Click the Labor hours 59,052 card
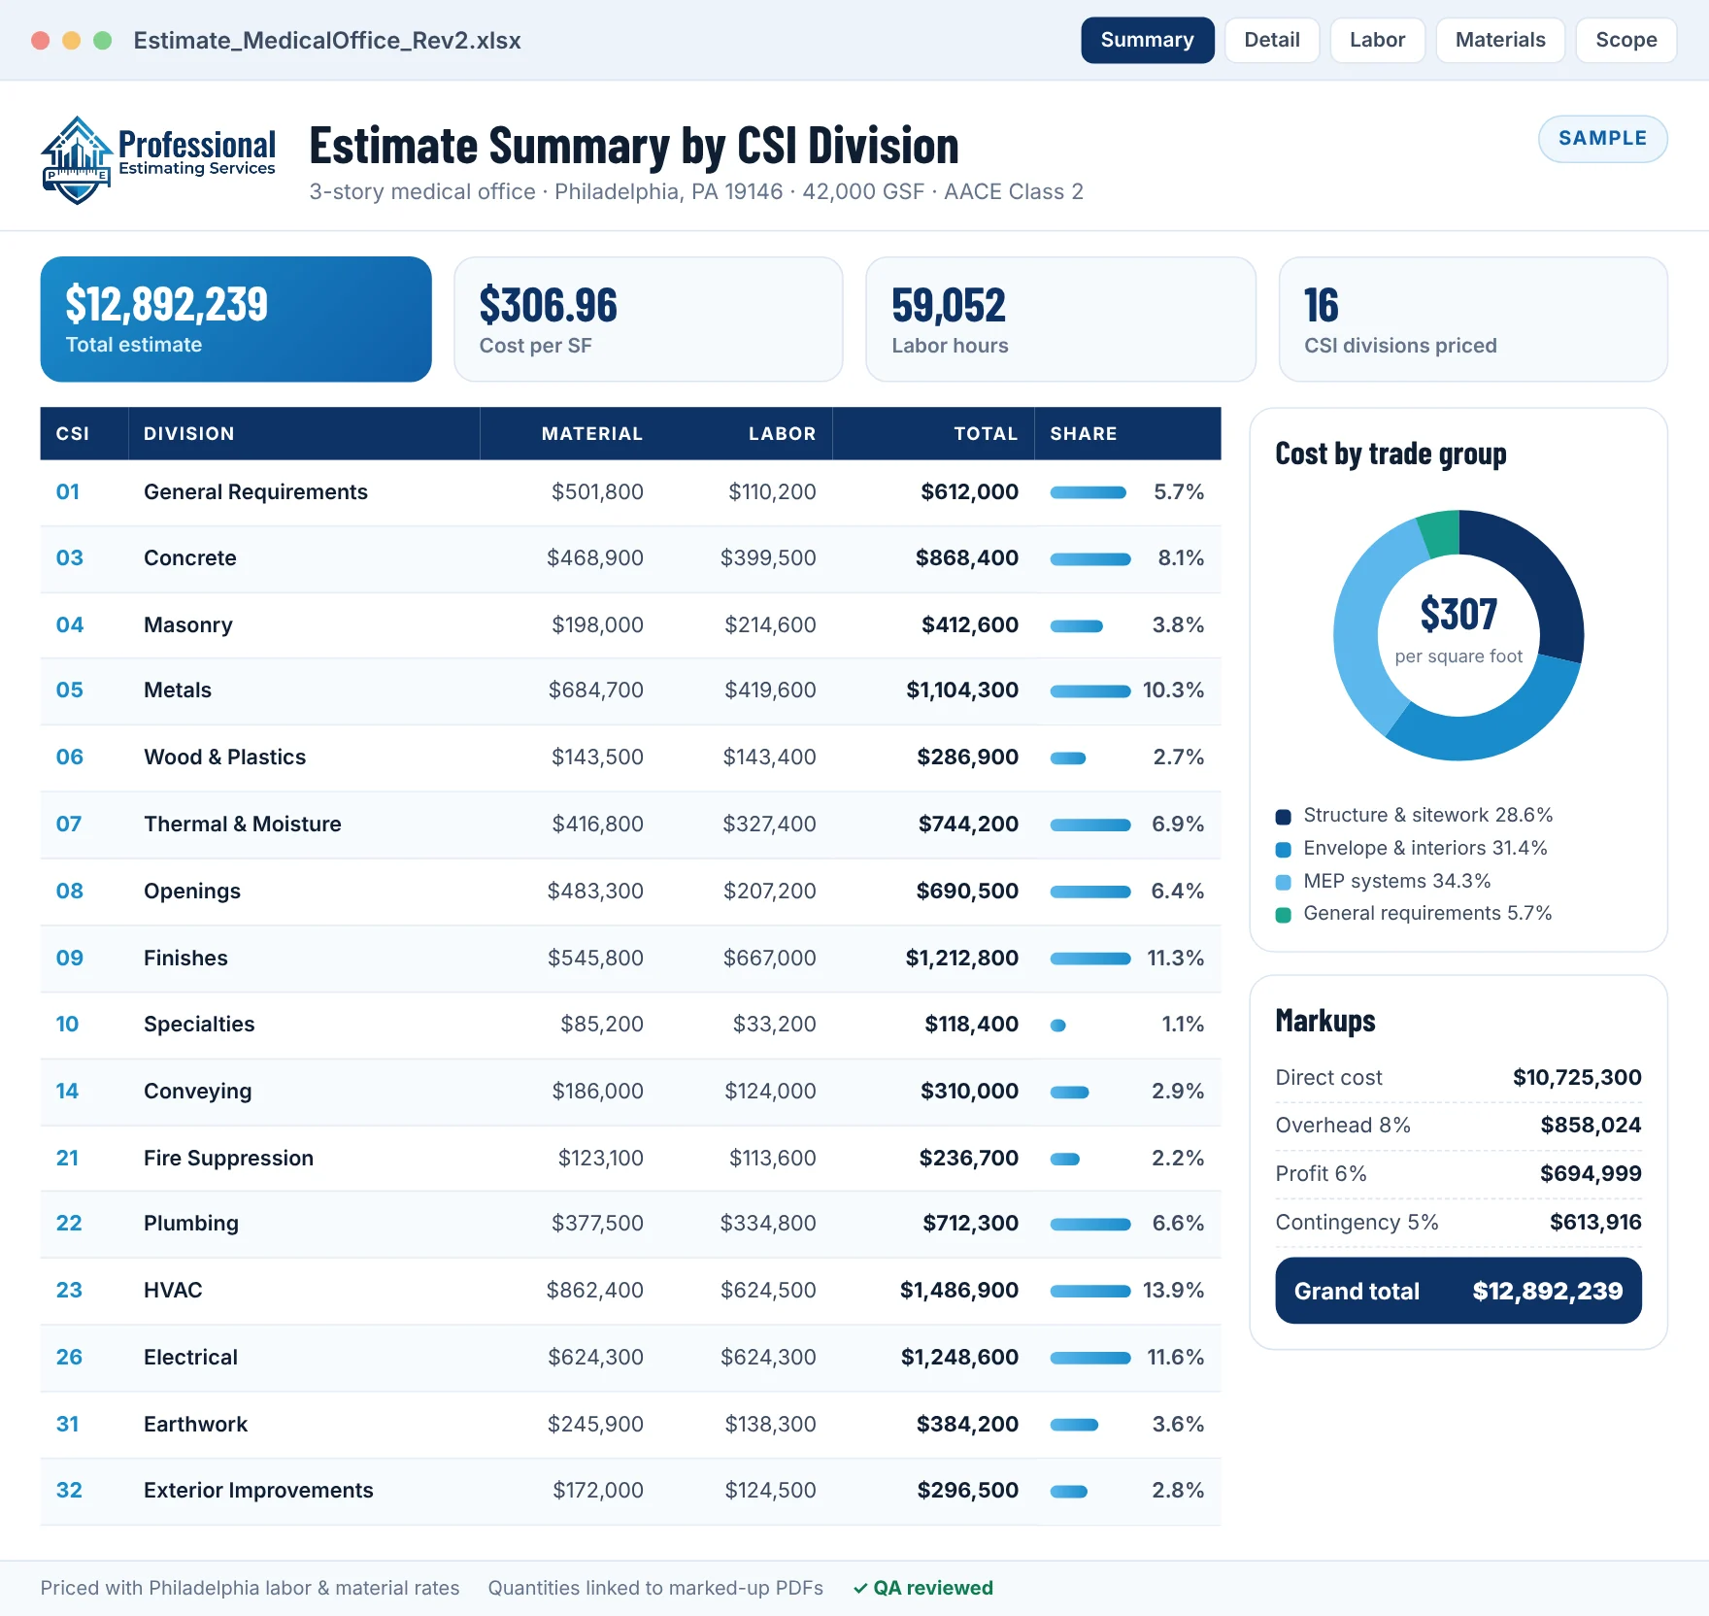Viewport: 1709px width, 1616px height. (x=1061, y=320)
